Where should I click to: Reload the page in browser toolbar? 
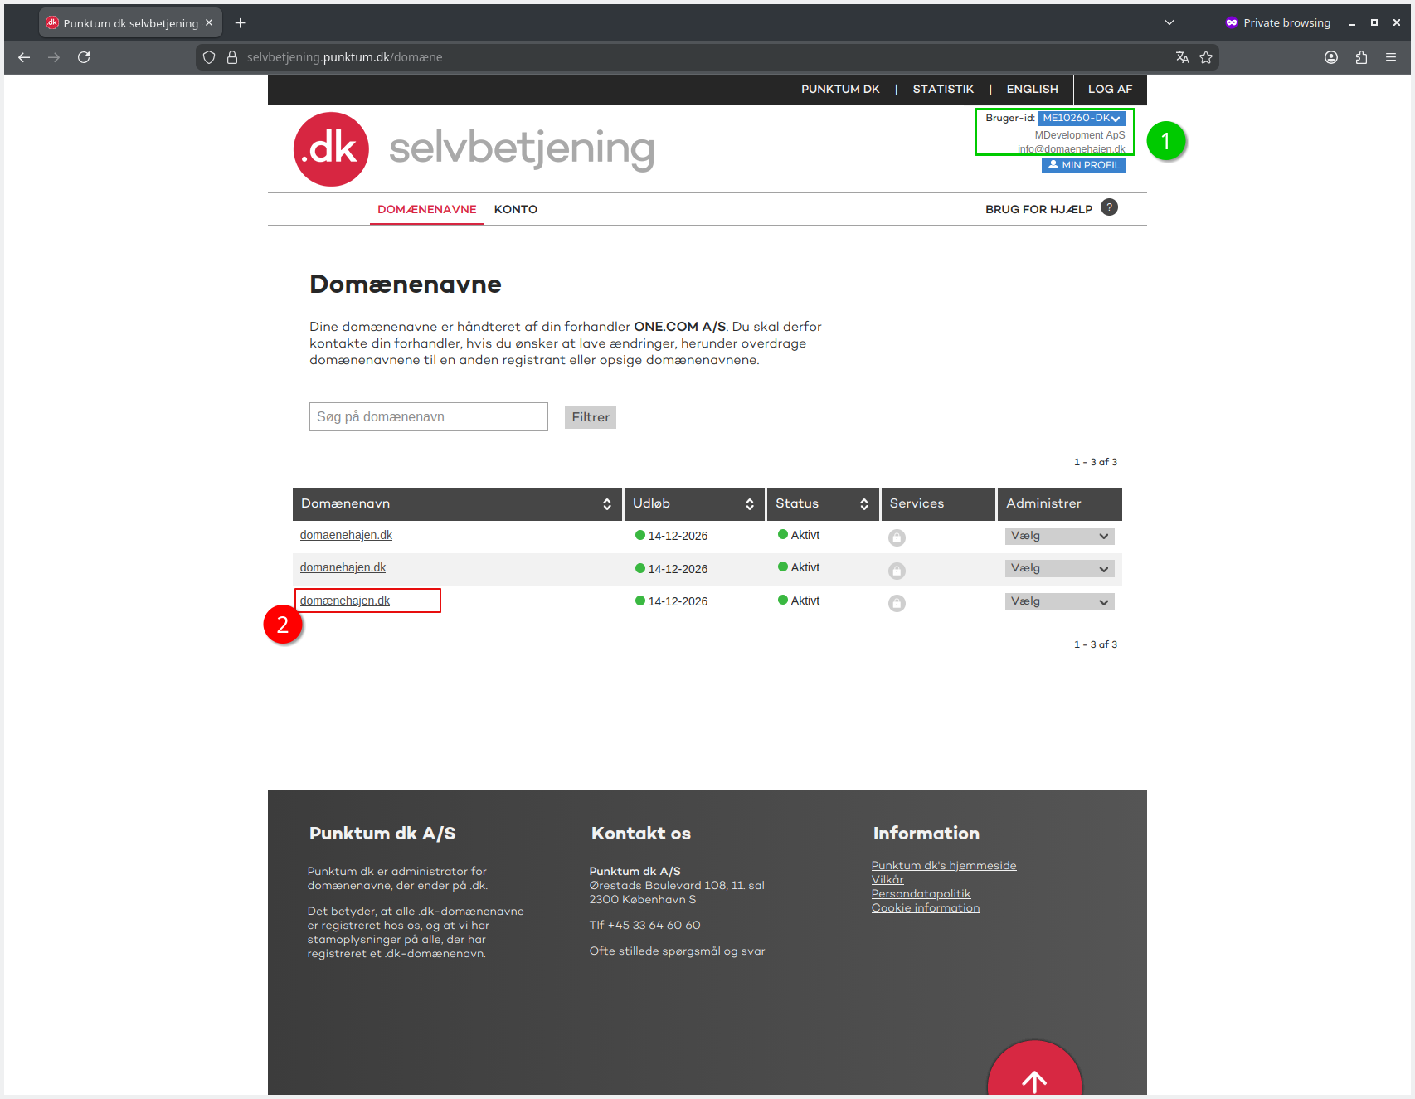84,57
